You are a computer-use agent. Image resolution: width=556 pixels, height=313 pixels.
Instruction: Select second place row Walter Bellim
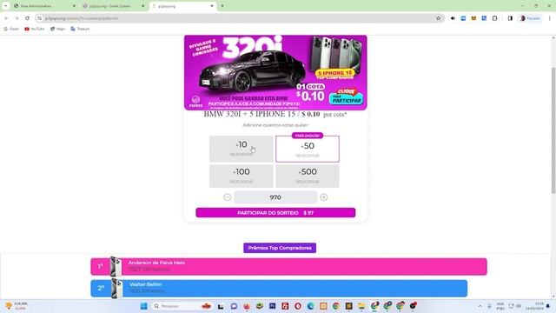coord(279,288)
